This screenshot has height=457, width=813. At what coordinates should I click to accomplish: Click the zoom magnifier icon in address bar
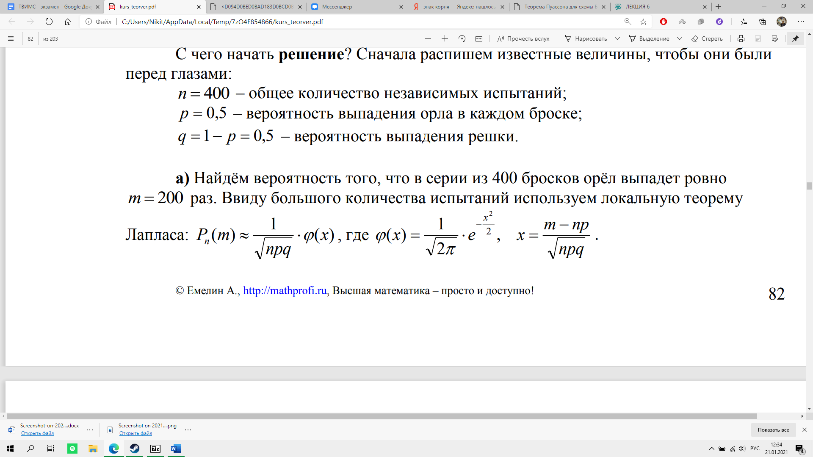628,22
